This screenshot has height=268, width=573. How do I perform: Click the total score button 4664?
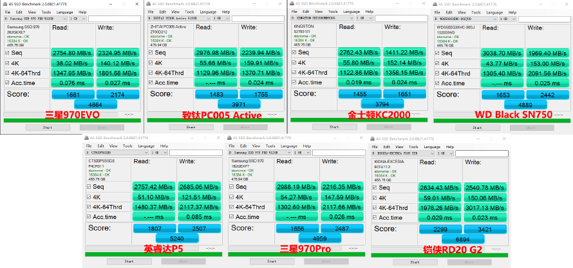pyautogui.click(x=96, y=104)
